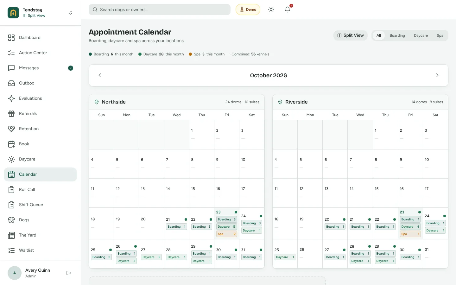Click Northside Oct 25 Boarding 2 chip

pos(101,257)
